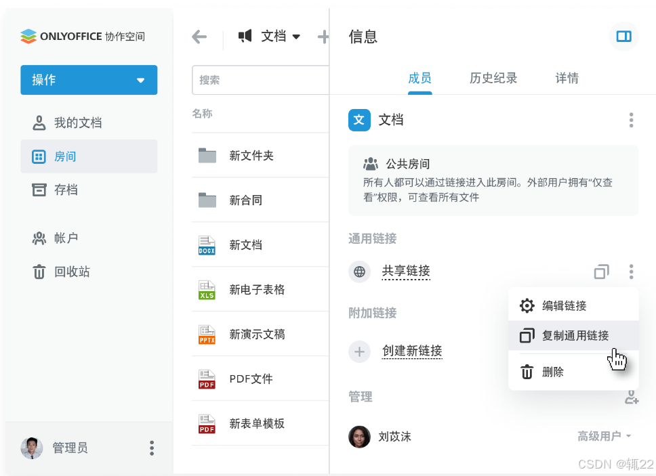Open the PDF文件 file
Image resolution: width=656 pixels, height=476 pixels.
[260, 379]
